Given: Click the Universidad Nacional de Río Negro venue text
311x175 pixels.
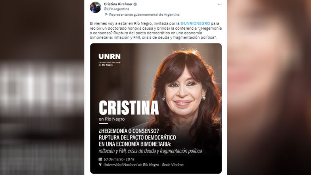Looking at the screenshot, I should coord(143,165).
